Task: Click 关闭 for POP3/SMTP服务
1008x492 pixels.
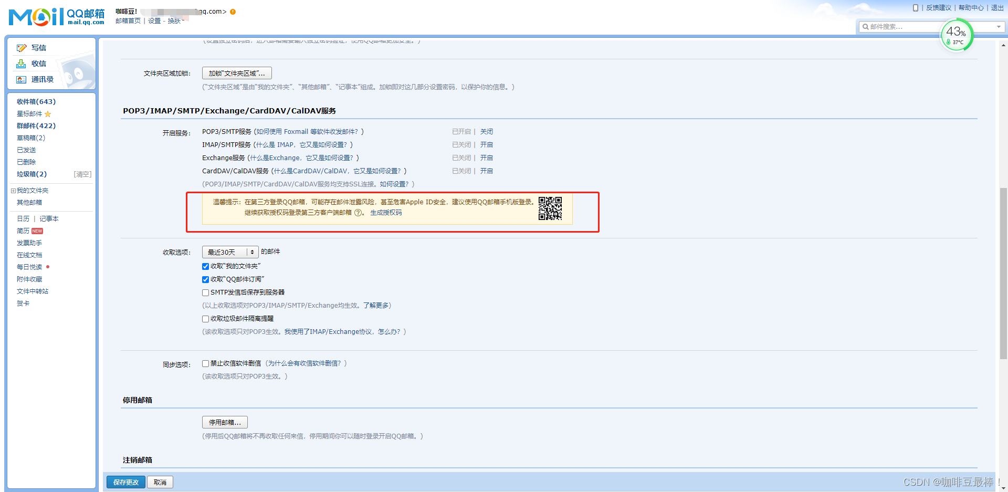Action: point(487,132)
